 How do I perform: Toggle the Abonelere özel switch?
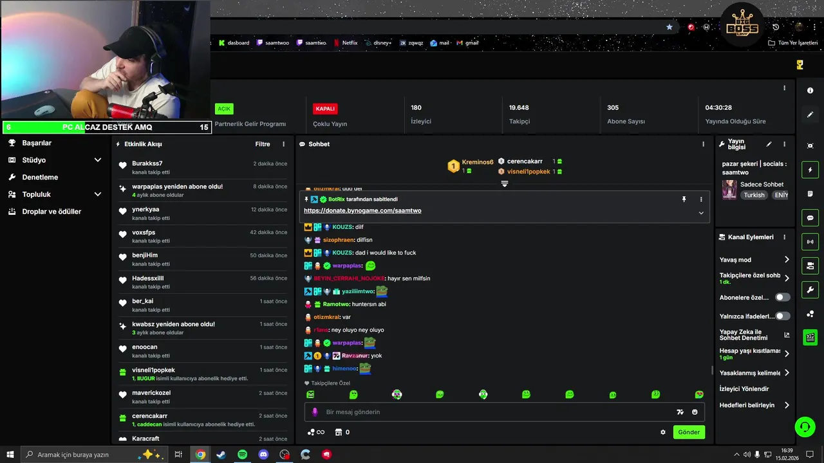tap(782, 297)
